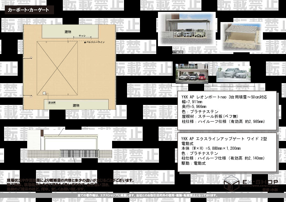Select the 奥行=5,966mm value
This screenshot has width=286, height=202.
point(194,107)
